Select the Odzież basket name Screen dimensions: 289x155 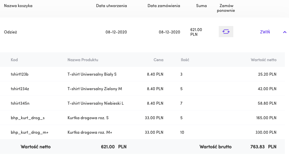10,32
